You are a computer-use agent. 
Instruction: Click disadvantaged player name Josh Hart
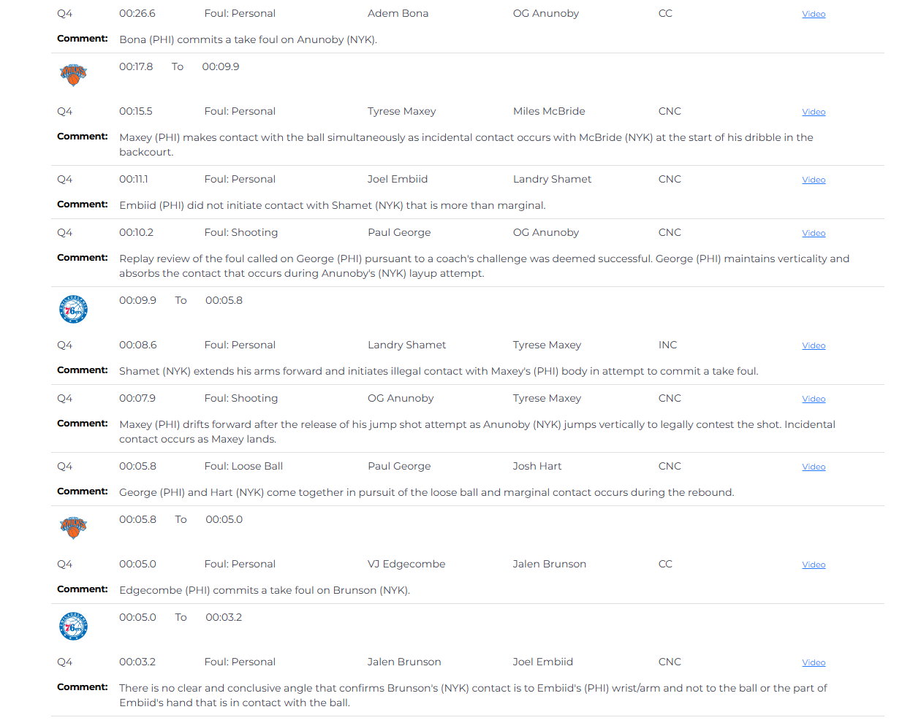click(x=537, y=466)
